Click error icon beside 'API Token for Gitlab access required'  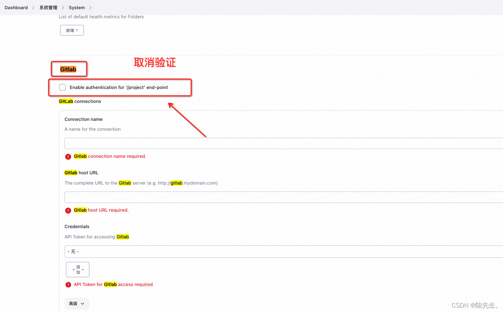tap(68, 285)
